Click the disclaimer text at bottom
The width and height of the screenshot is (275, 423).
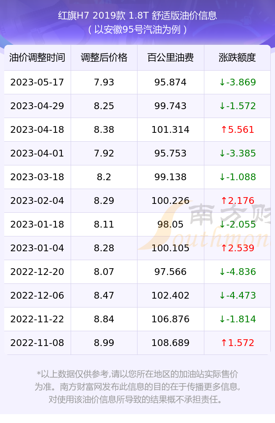point(137,387)
